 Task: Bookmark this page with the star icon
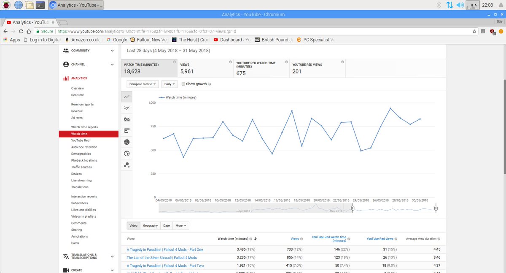pyautogui.click(x=475, y=31)
